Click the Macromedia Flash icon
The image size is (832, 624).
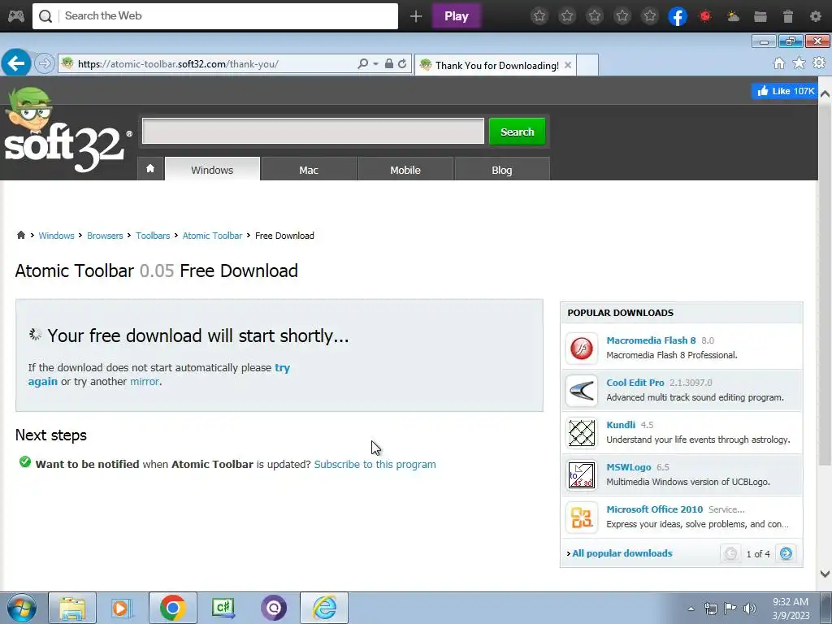(x=582, y=349)
